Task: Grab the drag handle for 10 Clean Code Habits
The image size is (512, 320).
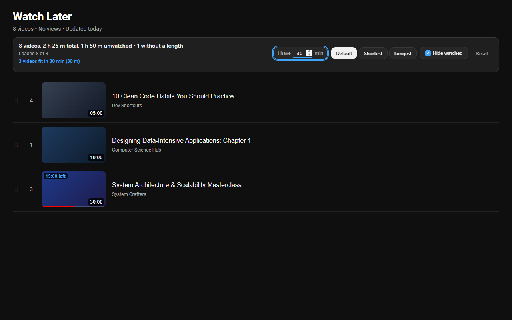Action: pos(17,101)
